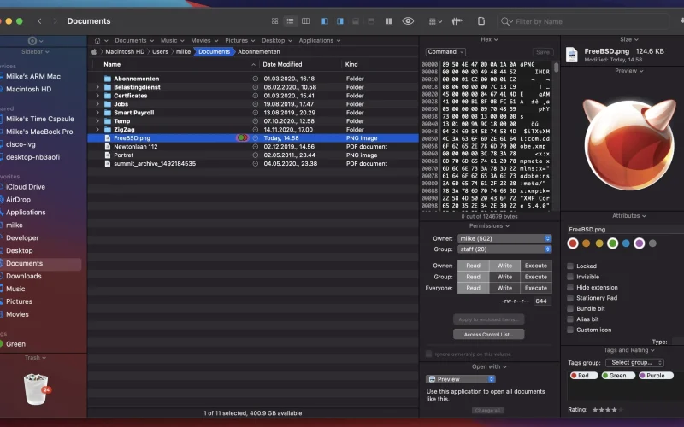
Task: Toggle Owner Write permission
Action: (504, 266)
